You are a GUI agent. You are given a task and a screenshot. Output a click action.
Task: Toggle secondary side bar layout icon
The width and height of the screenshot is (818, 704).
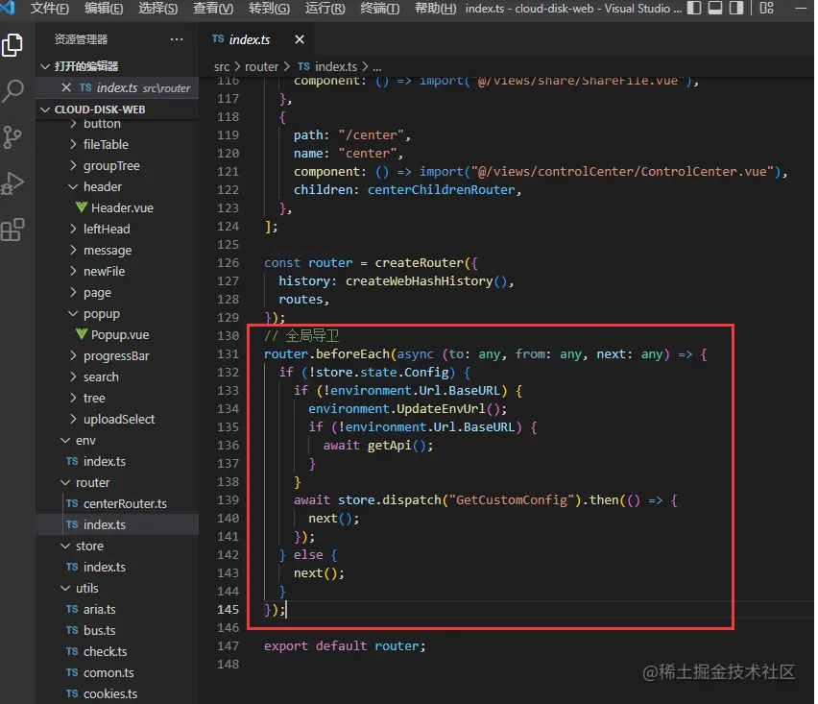tap(735, 8)
